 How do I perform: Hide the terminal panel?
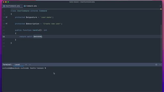pyautogui.click(x=160, y=65)
